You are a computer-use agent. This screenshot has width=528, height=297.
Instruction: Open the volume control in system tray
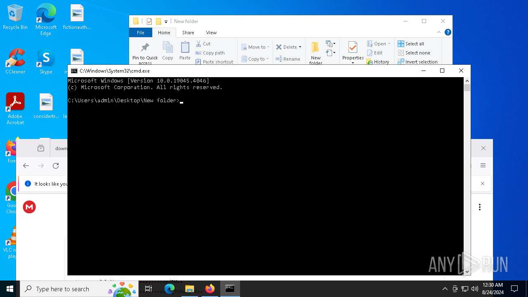point(475,289)
